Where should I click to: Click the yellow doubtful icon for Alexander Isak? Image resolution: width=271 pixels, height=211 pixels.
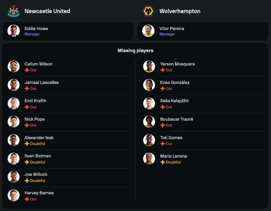[x=27, y=144]
